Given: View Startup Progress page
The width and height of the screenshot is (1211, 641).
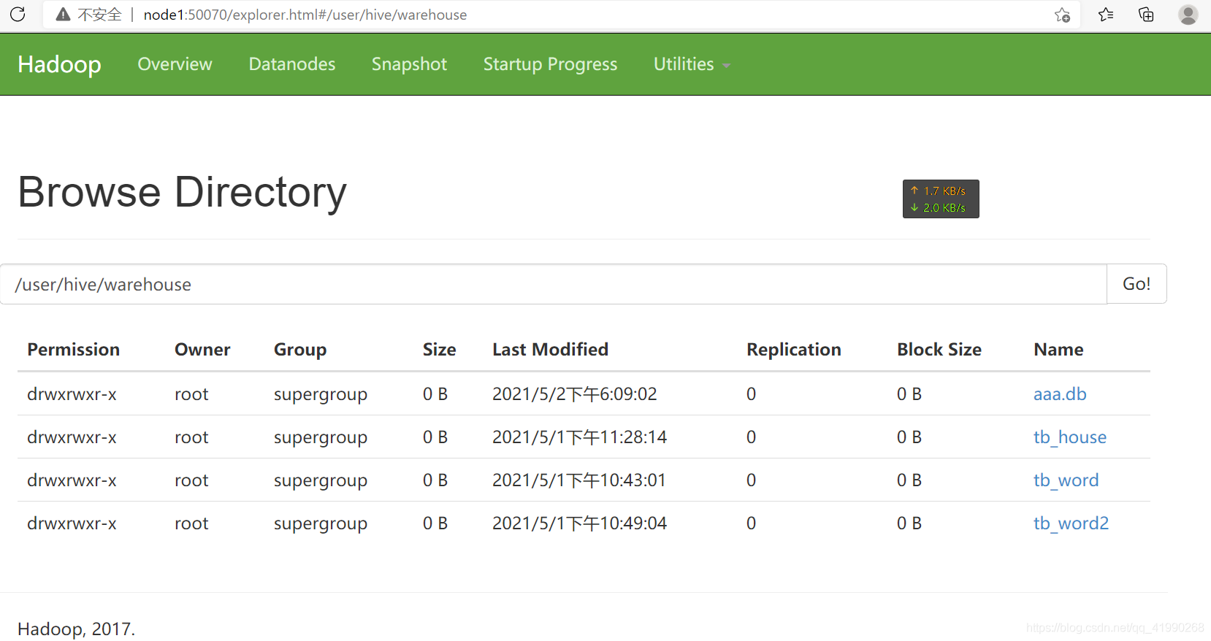Looking at the screenshot, I should coord(550,64).
